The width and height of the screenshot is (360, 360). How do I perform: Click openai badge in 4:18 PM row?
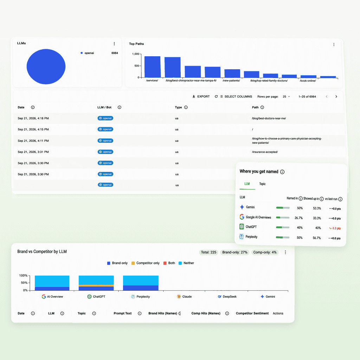(x=105, y=118)
